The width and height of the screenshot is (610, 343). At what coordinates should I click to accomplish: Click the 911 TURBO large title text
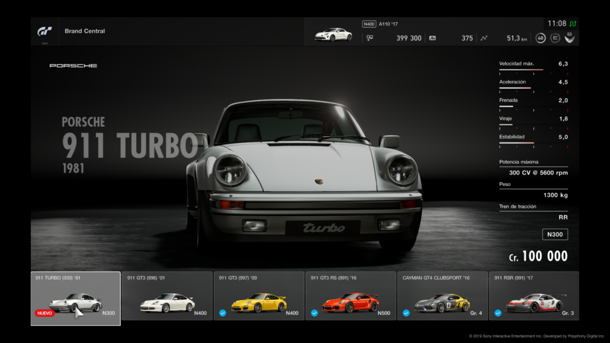(130, 145)
